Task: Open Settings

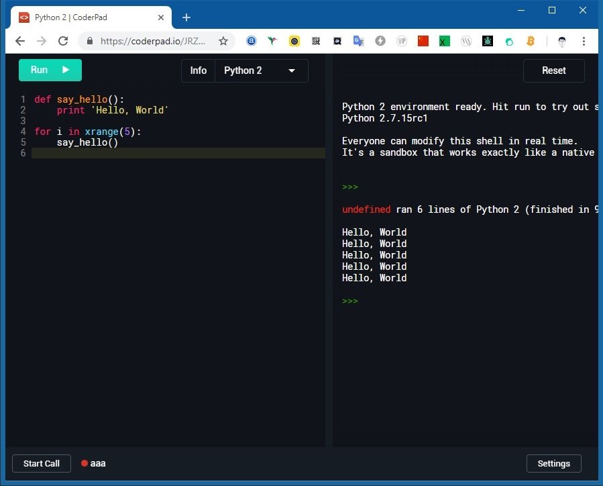Action: tap(553, 463)
